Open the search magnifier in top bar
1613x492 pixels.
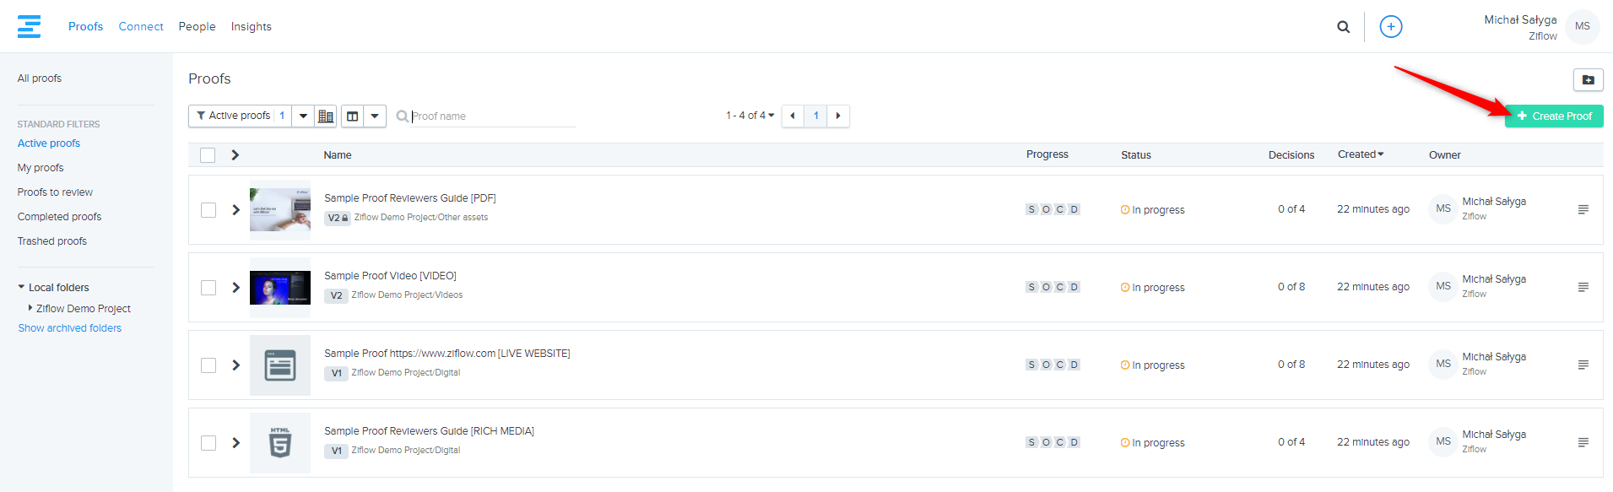(1343, 27)
